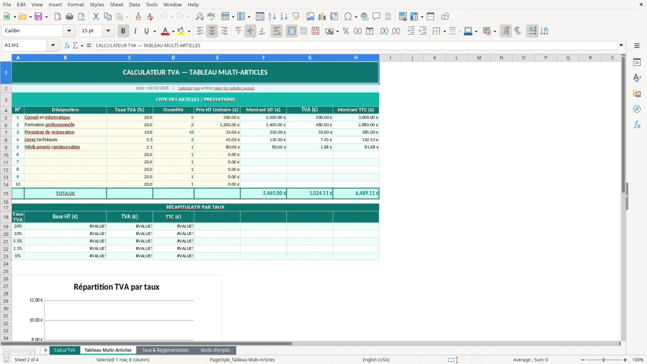Click the AutoFilter funnel icon
Viewport: 647px width, 364px height.
tap(296, 17)
